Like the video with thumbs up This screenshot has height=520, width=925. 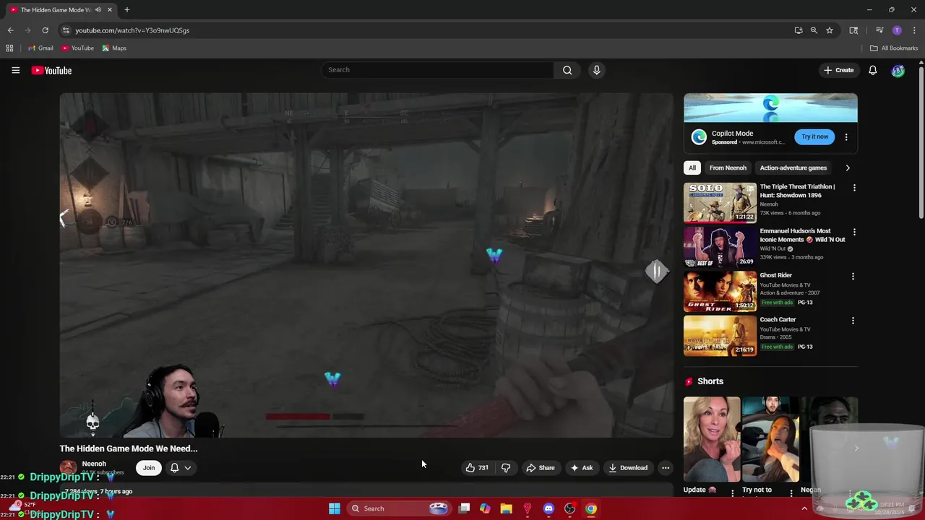pyautogui.click(x=477, y=467)
